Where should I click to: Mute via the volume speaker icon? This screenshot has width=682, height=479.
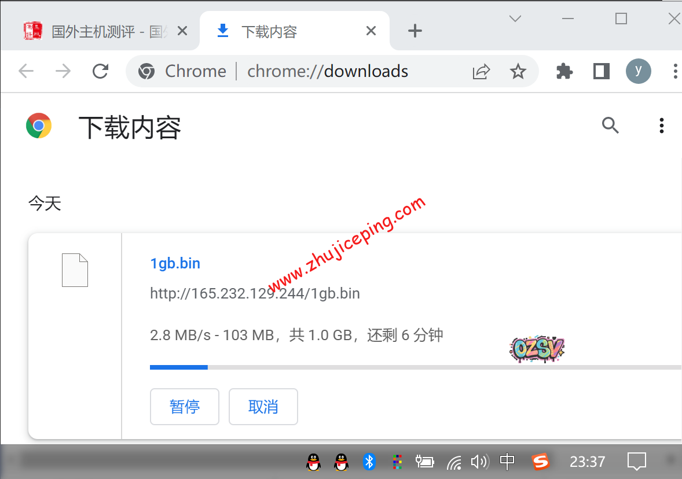coord(479,461)
